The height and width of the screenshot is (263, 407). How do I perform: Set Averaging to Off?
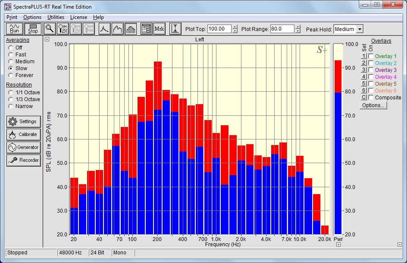(x=11, y=48)
